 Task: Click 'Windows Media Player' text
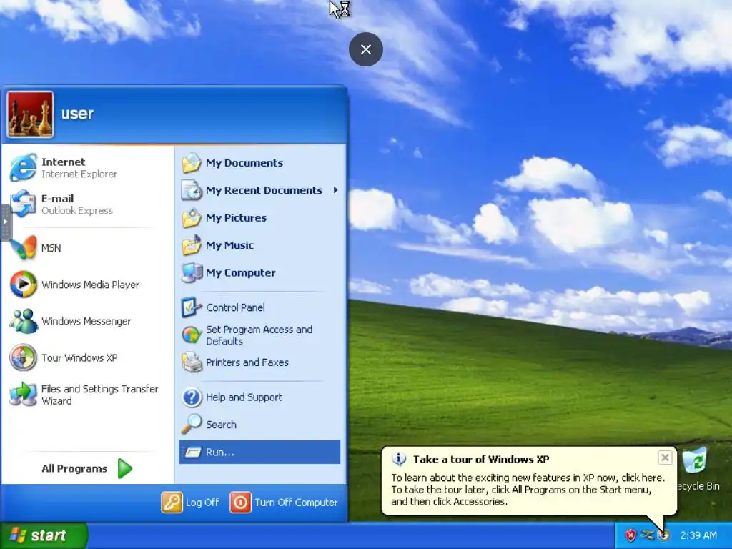click(x=90, y=285)
